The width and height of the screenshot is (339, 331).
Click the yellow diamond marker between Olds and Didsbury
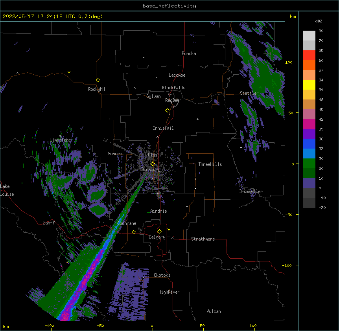[x=153, y=164]
